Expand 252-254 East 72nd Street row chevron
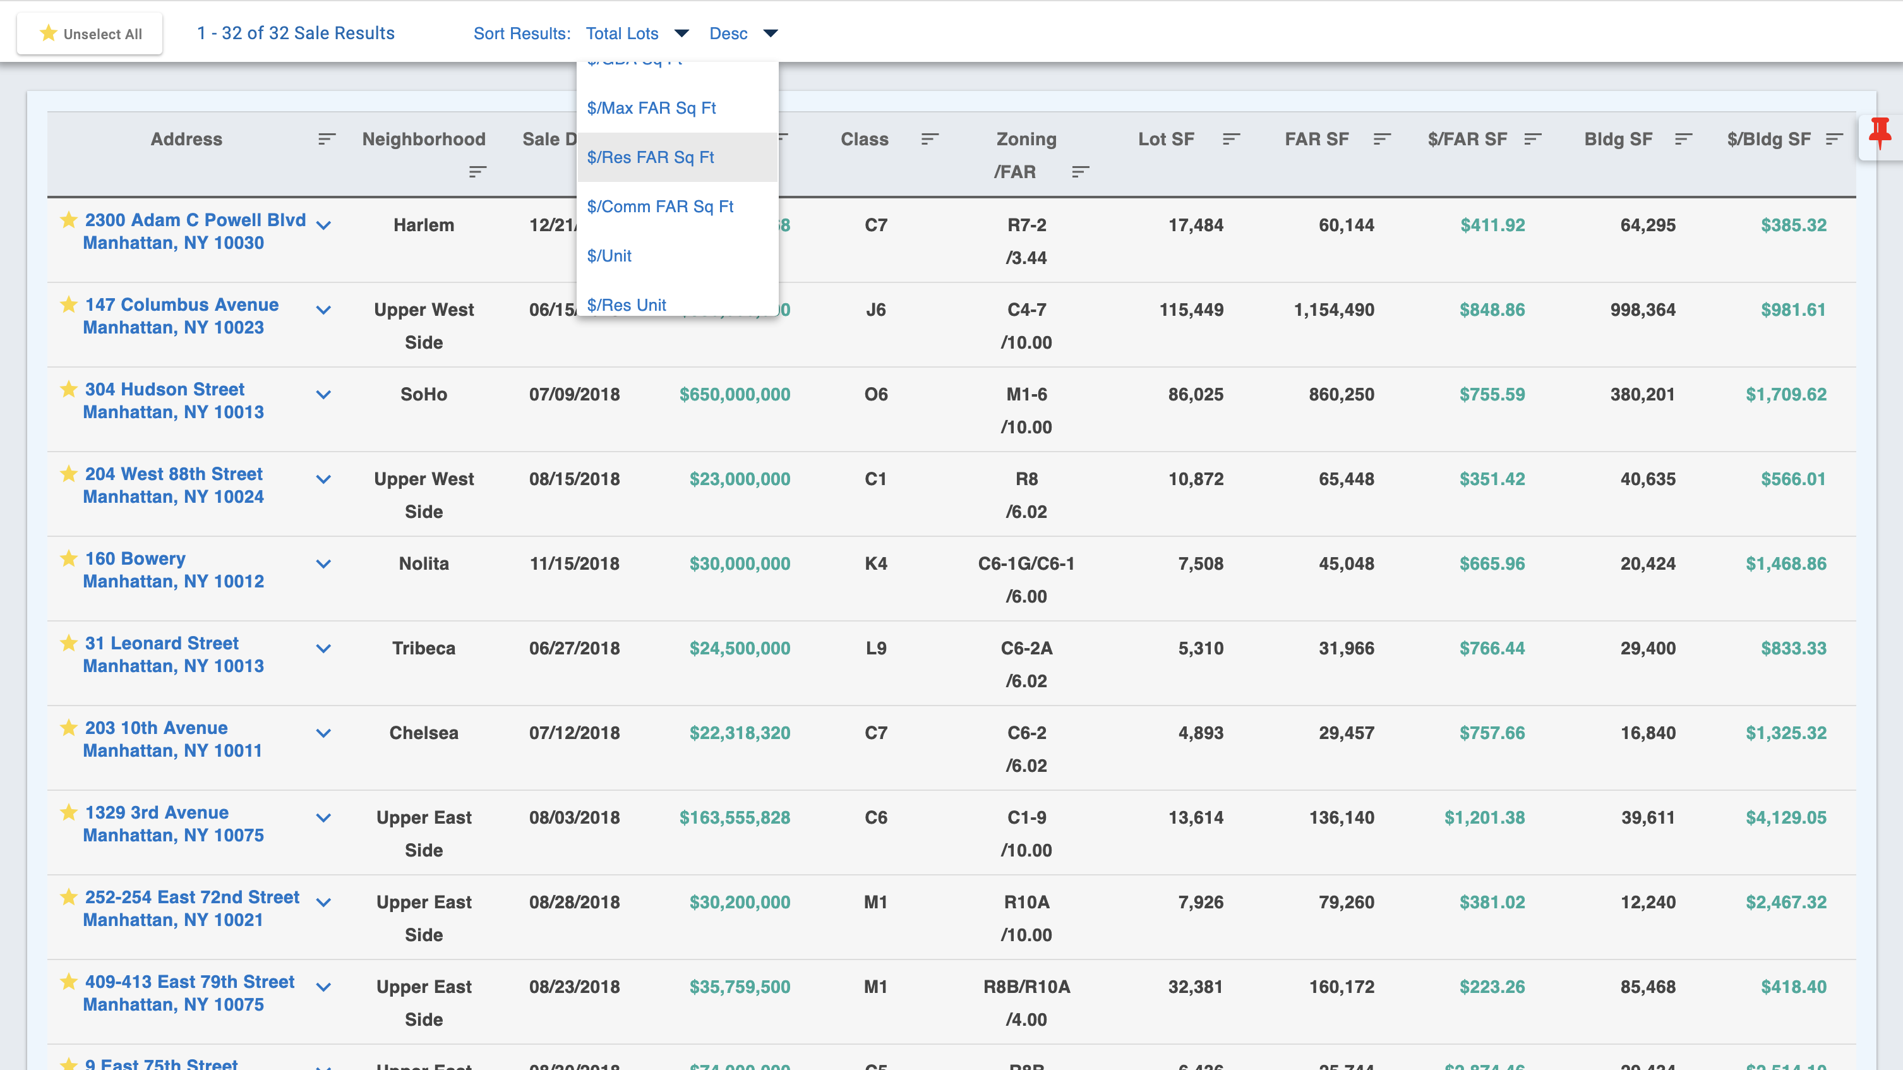This screenshot has width=1903, height=1070. coord(323,901)
